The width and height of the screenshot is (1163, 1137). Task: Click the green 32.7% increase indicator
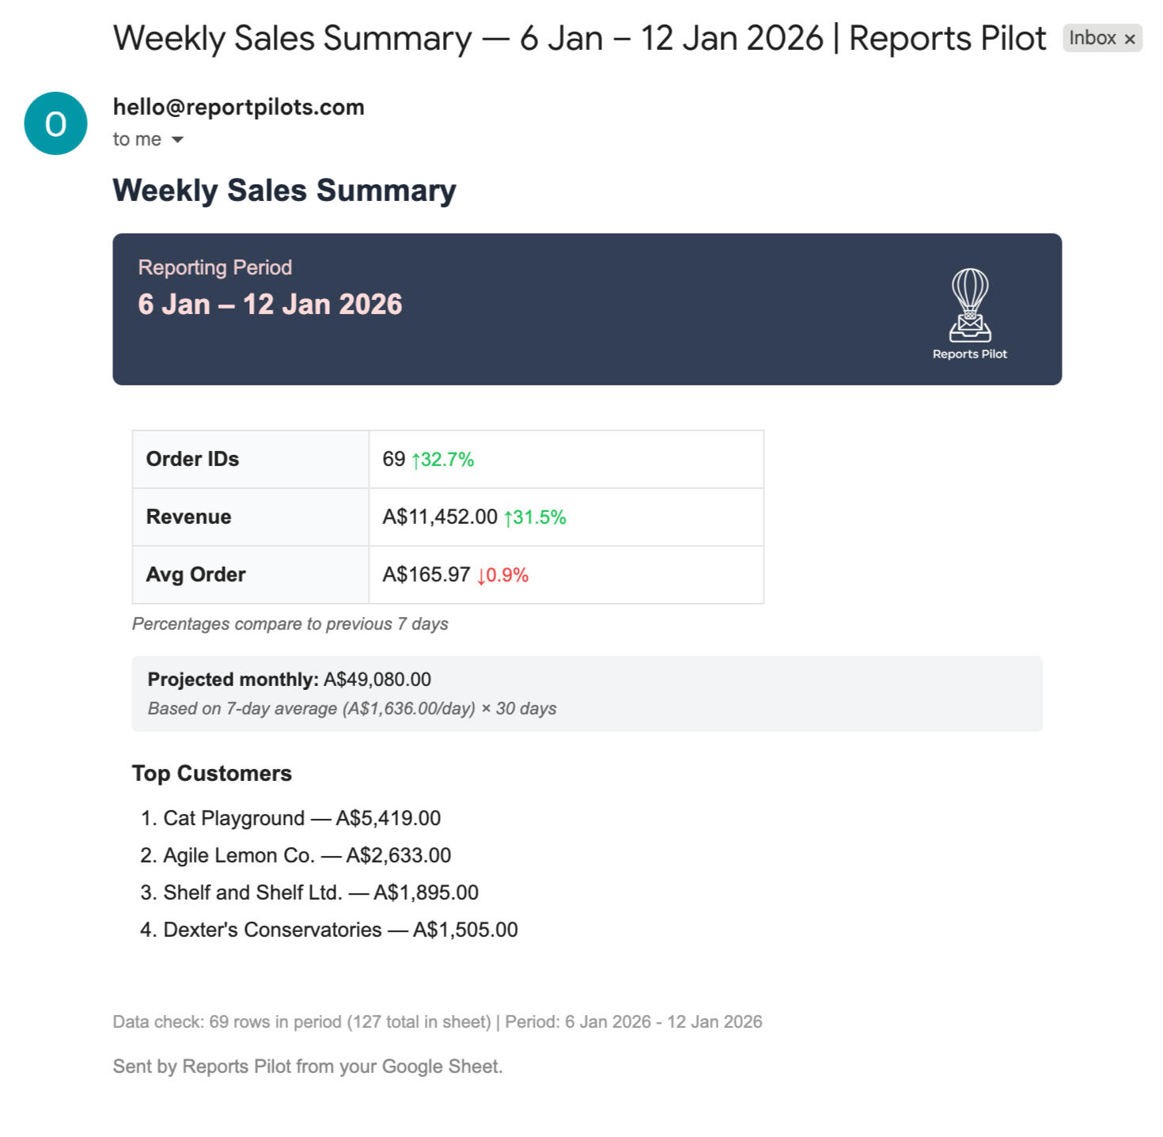443,460
